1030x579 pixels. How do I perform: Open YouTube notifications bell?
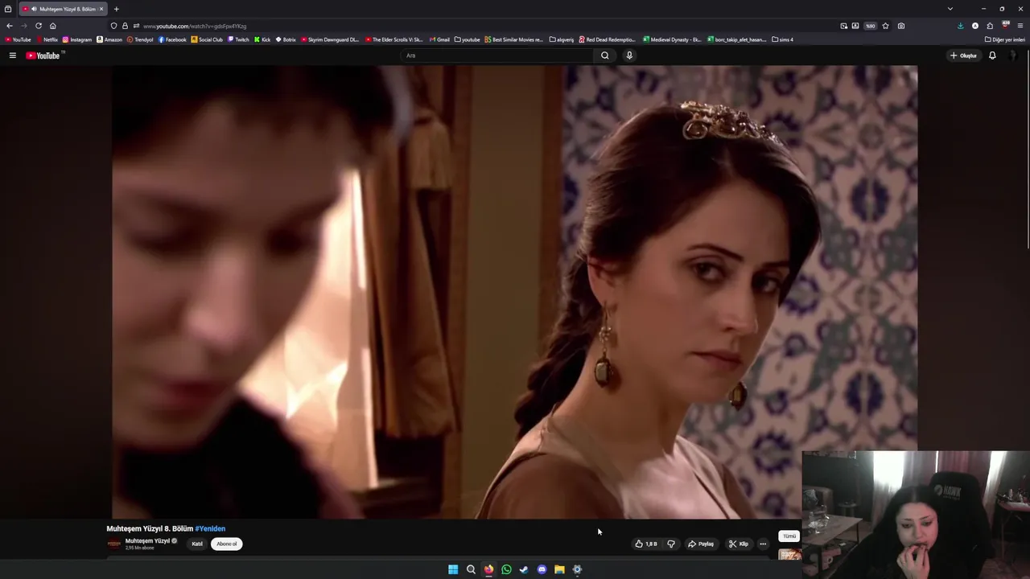click(x=992, y=55)
